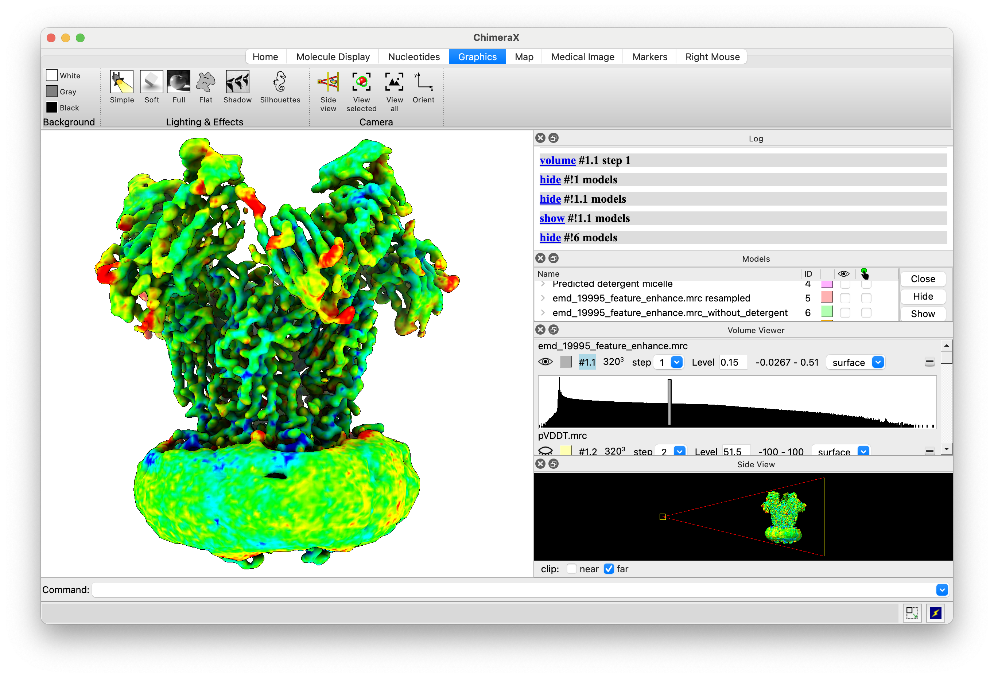Close the Side View panel

coord(540,464)
